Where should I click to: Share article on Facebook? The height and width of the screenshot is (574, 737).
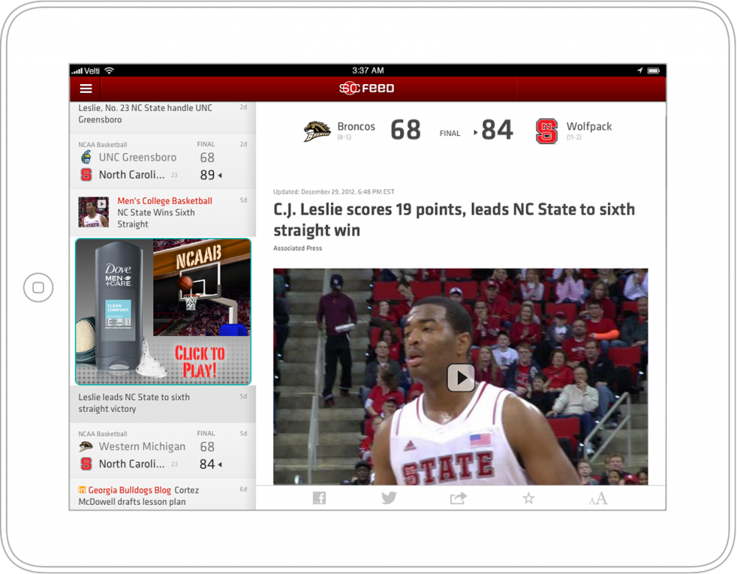(x=319, y=498)
